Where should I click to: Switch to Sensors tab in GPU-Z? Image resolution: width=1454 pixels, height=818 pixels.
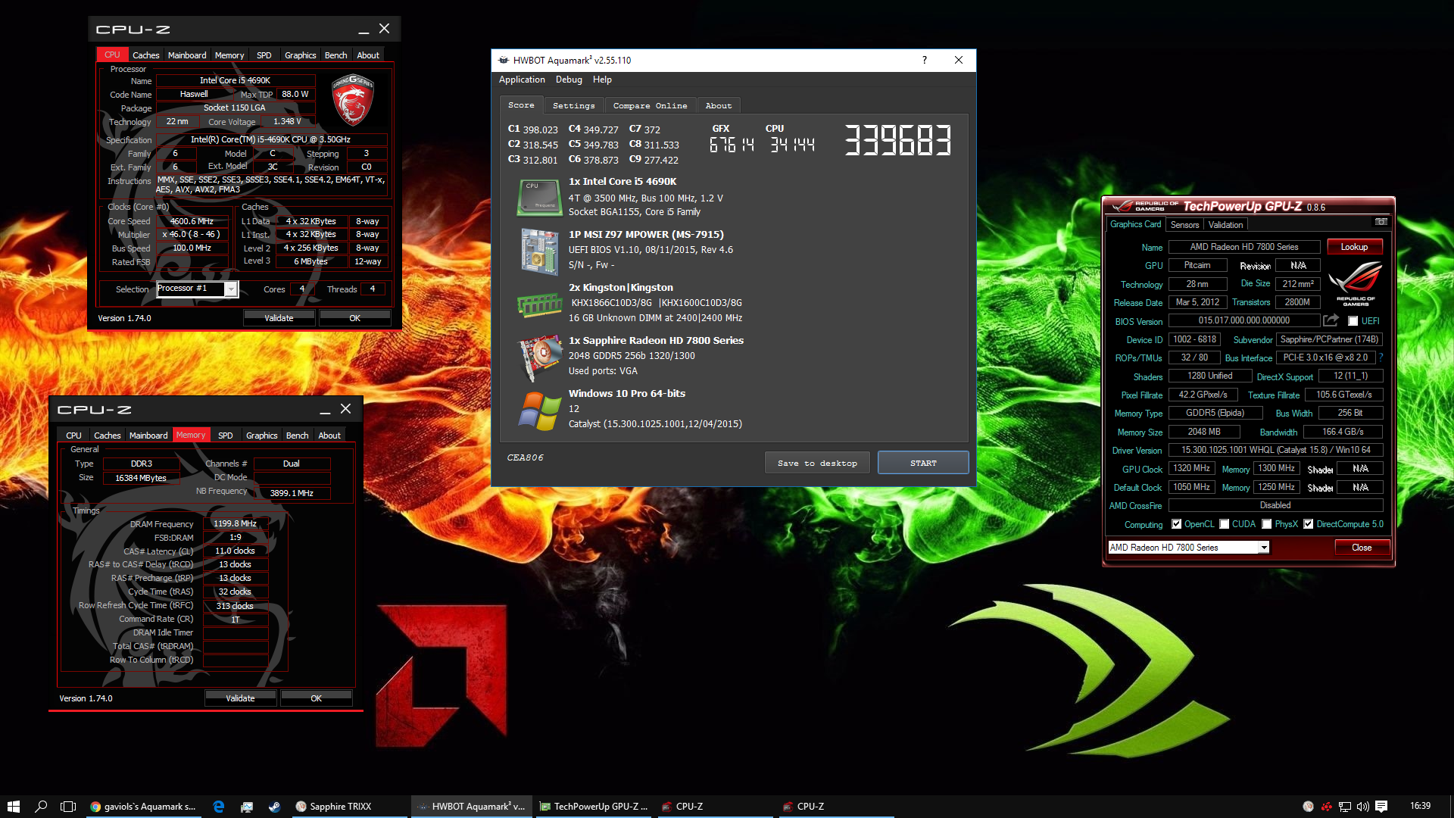click(1184, 225)
